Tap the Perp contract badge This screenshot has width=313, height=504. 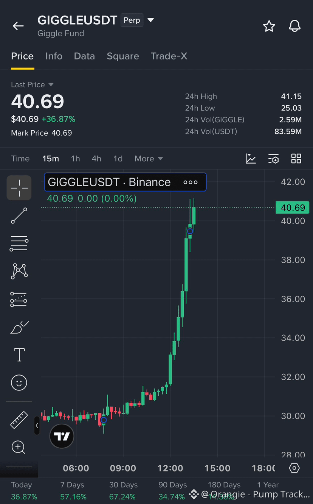(132, 20)
